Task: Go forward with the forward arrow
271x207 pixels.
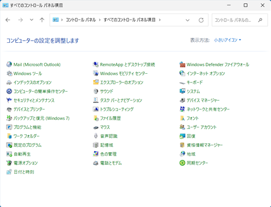Action: coord(21,20)
